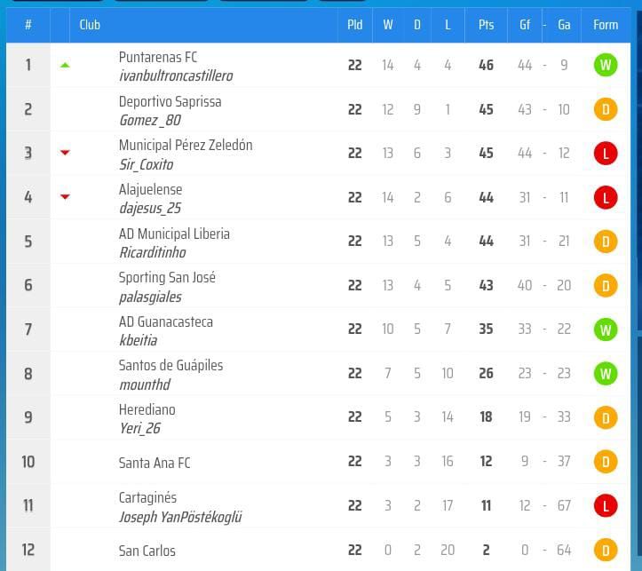
Task: Open Puntarenas FC club page
Action: [x=158, y=57]
